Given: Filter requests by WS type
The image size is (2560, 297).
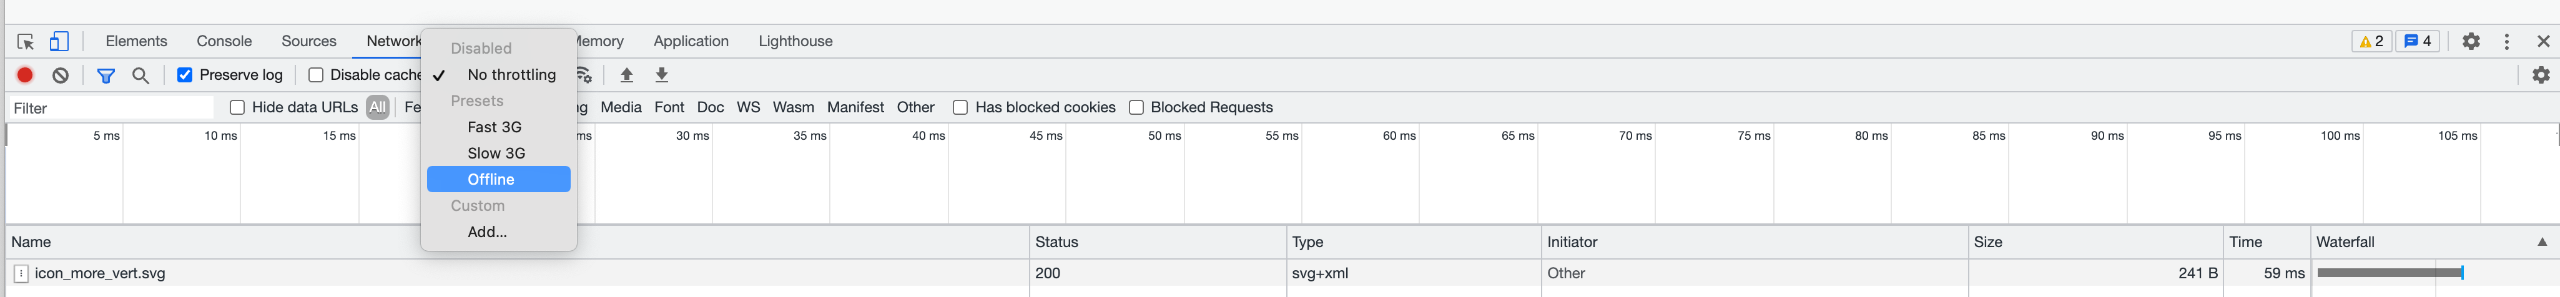Looking at the screenshot, I should 748,107.
